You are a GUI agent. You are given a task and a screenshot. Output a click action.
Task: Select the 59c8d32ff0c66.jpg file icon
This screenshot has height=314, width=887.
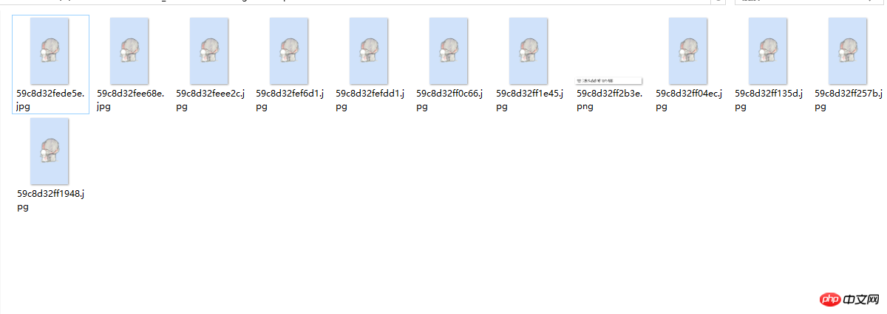point(449,51)
